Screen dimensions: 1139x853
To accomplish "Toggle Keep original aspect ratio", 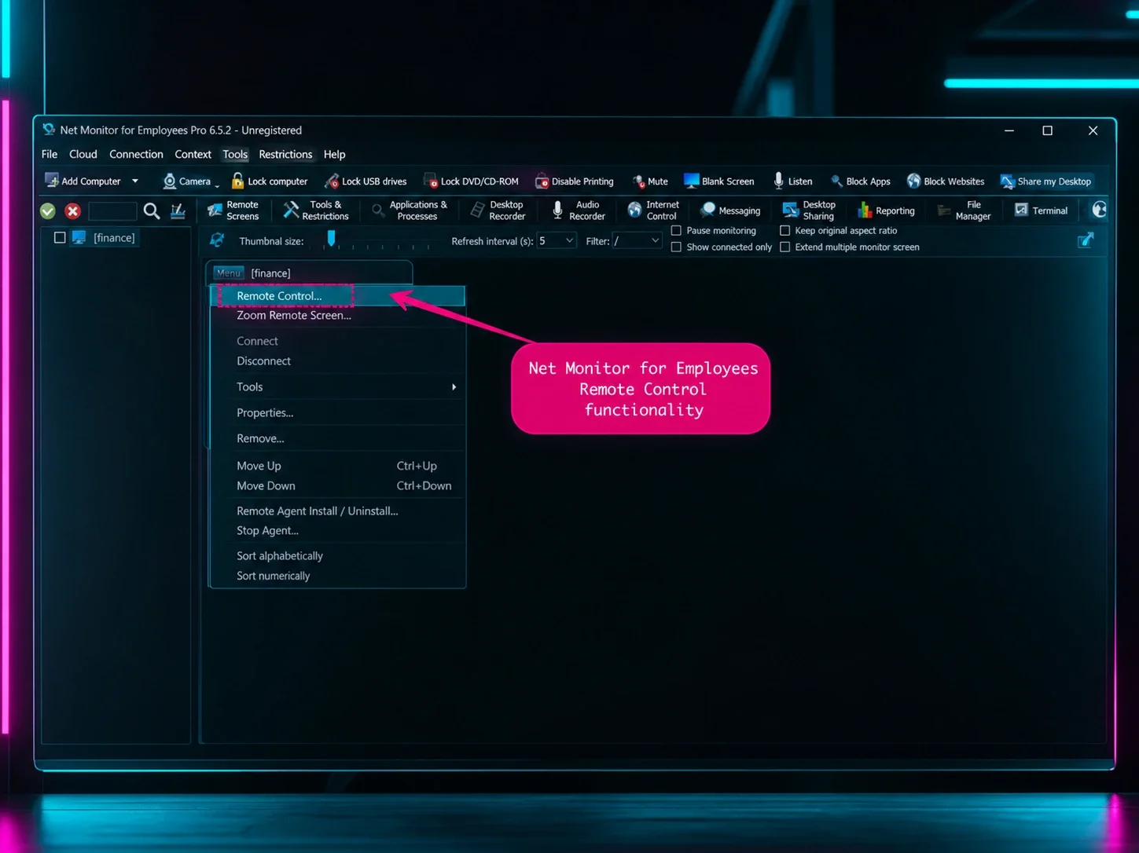I will 784,230.
